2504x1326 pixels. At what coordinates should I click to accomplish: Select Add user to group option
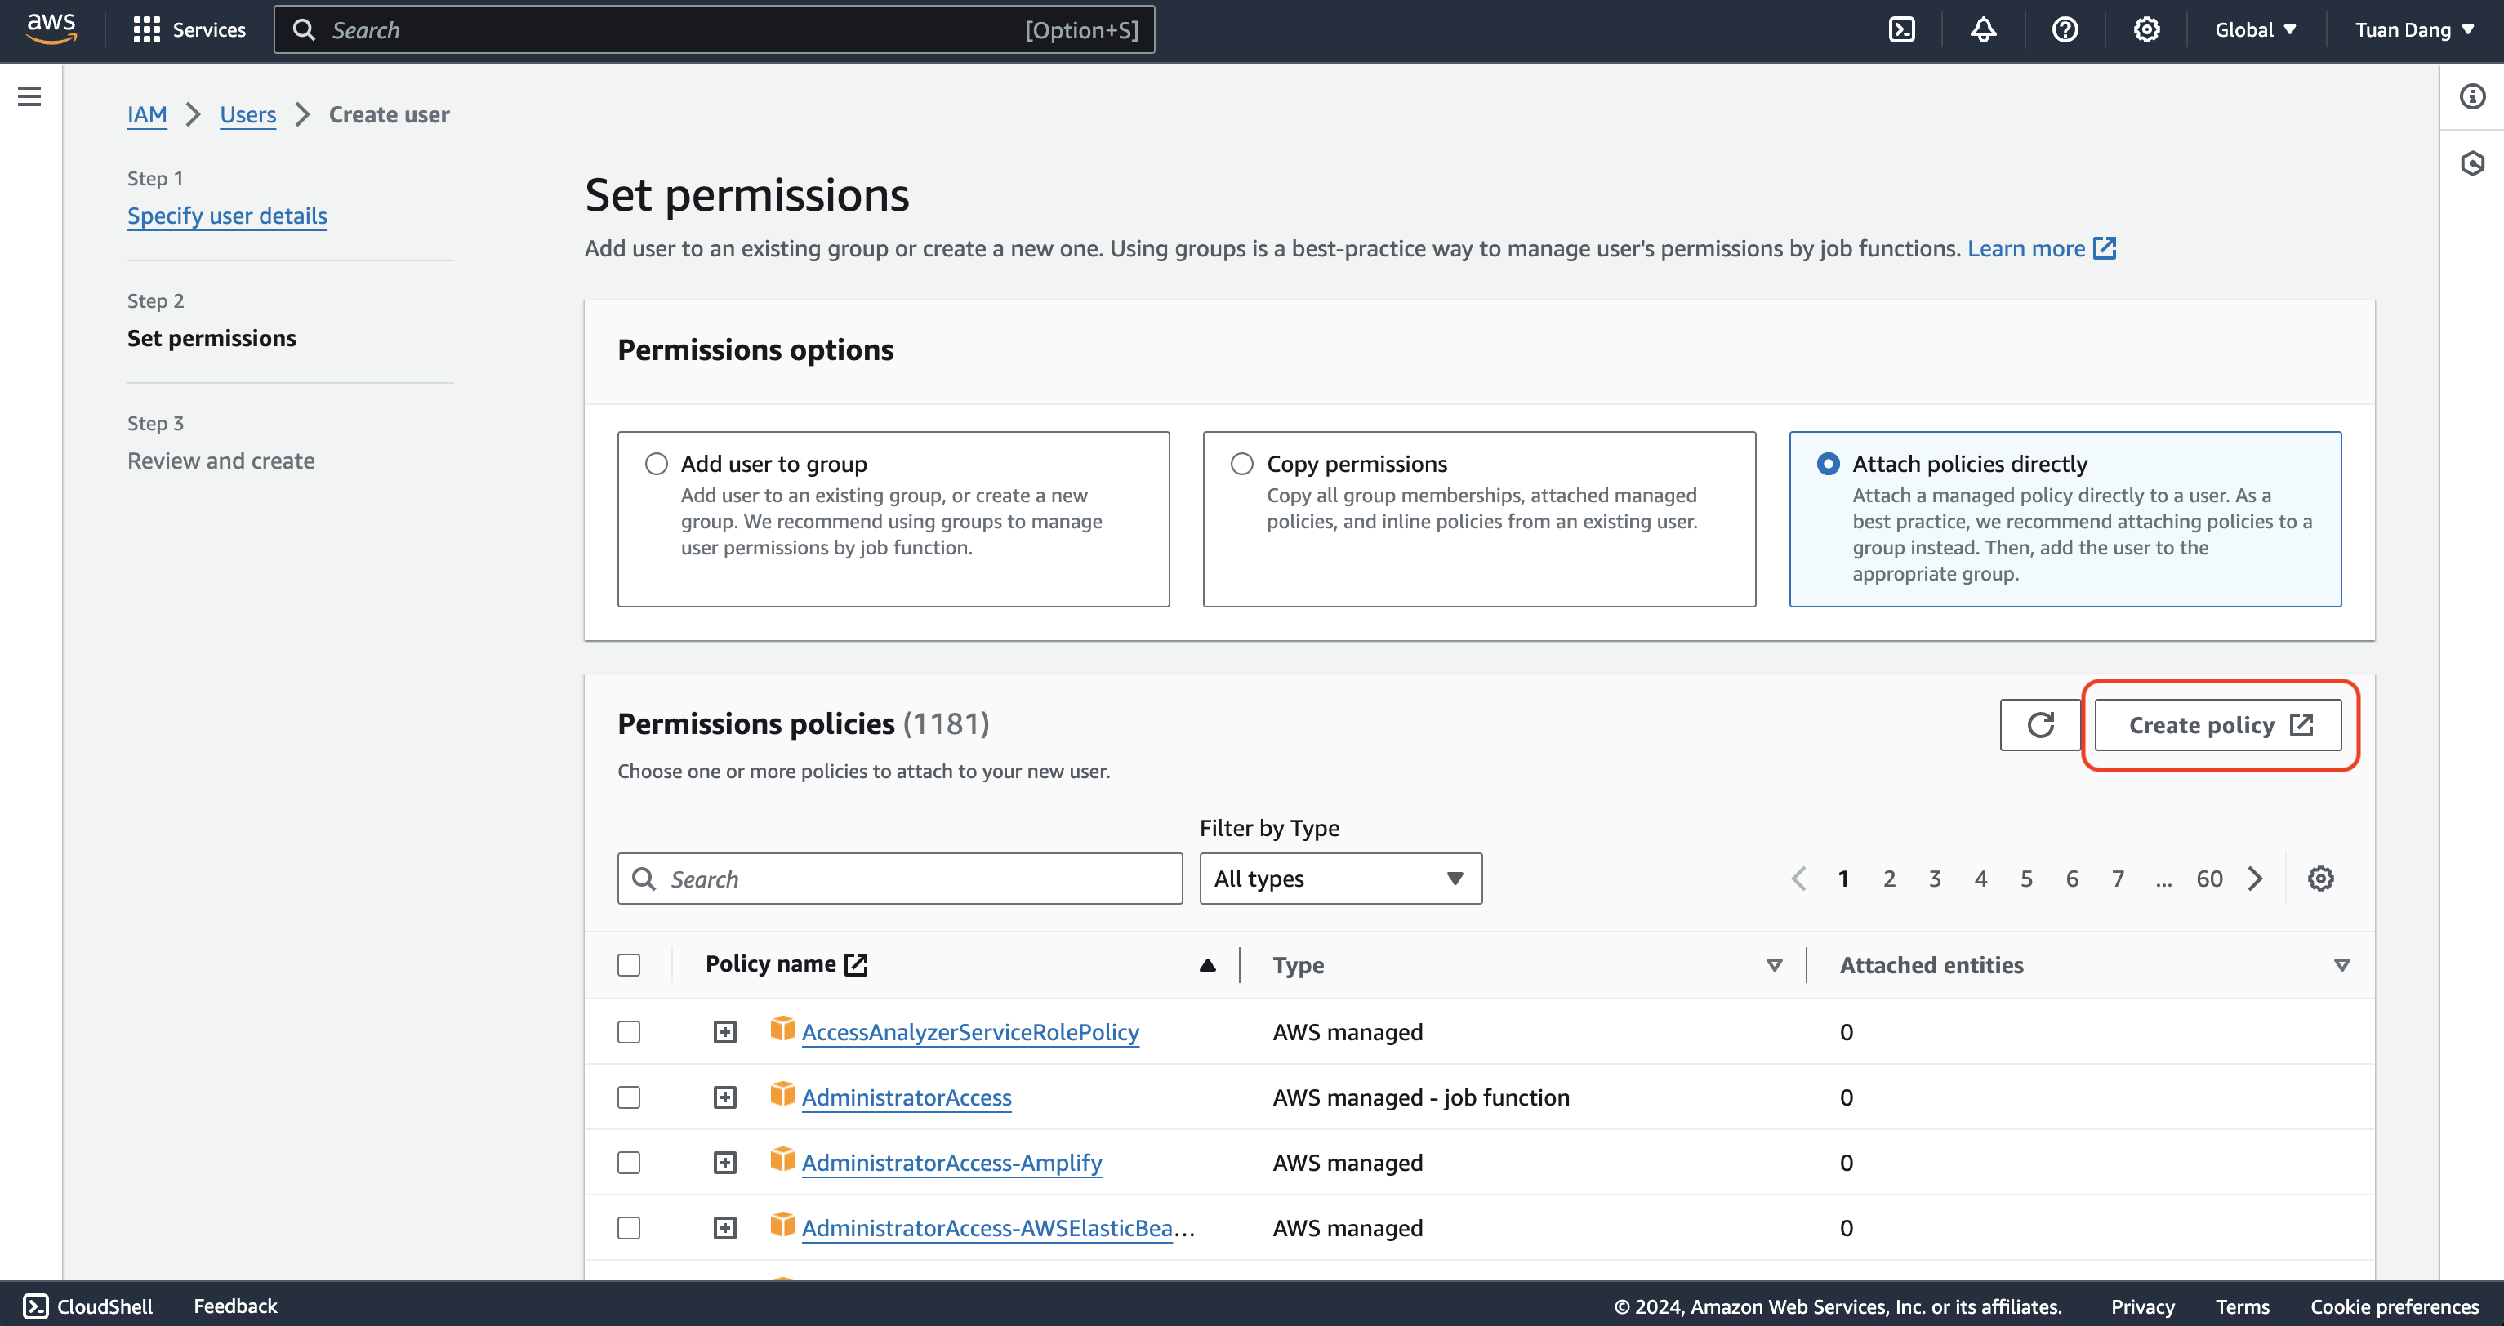tap(657, 464)
